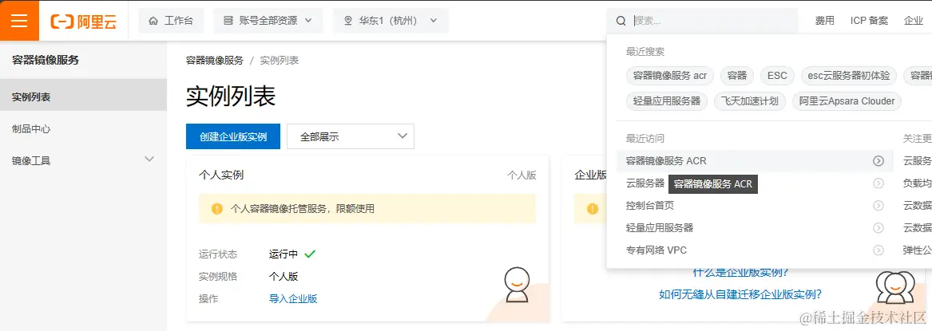Select recent search tag 容器
The height and width of the screenshot is (331, 932).
tap(737, 75)
